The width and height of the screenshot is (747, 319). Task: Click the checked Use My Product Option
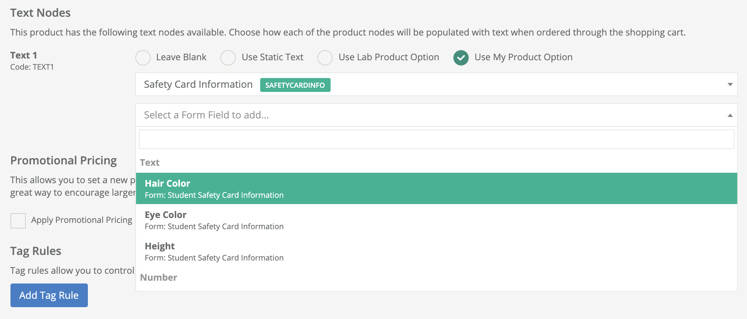coord(461,58)
